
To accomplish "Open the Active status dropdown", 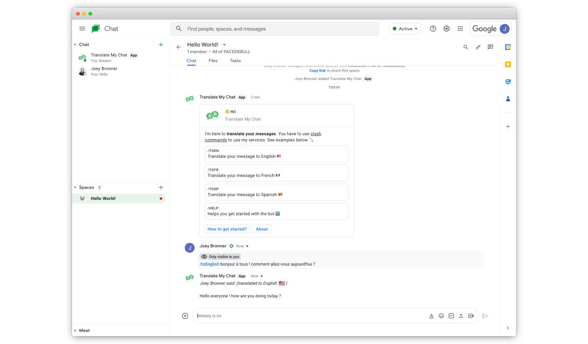I will (x=405, y=29).
